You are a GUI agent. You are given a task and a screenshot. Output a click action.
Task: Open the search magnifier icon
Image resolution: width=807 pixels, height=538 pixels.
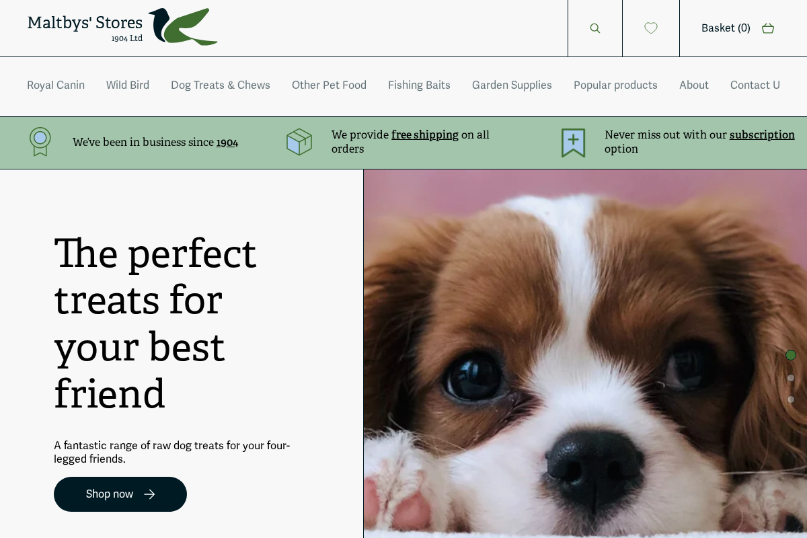594,28
